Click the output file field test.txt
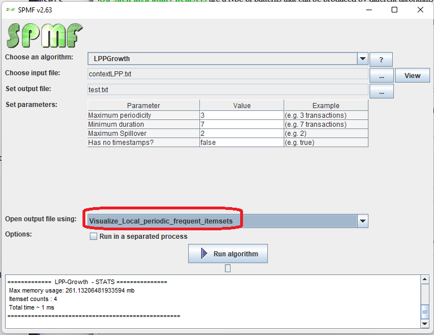Viewport: 434px width, 335px height. [x=228, y=89]
